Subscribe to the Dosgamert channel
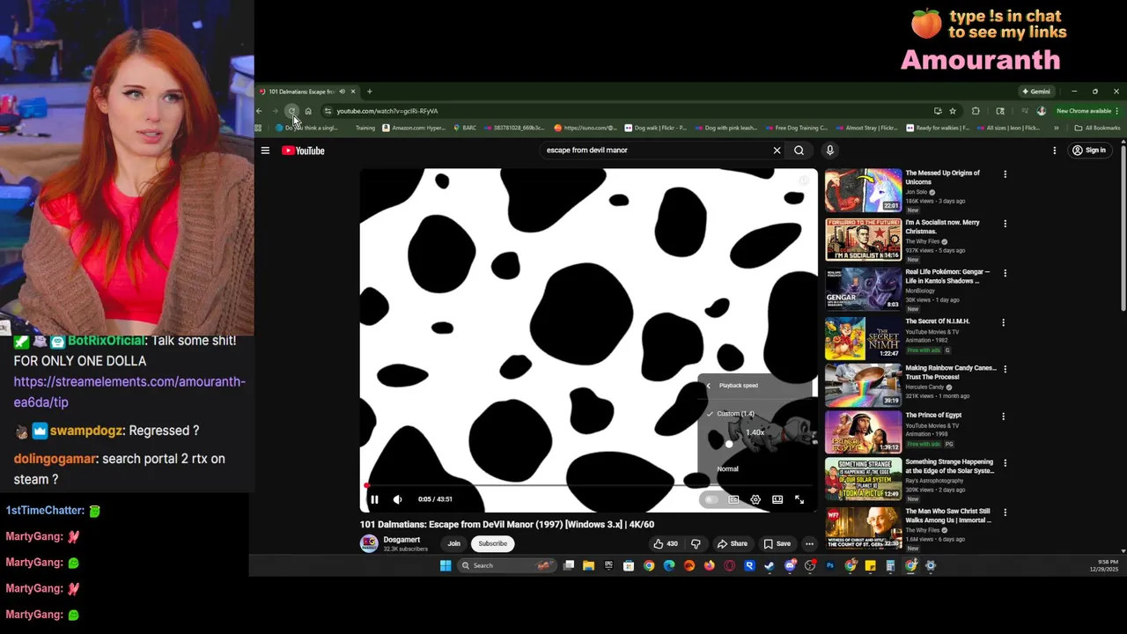The image size is (1127, 634). [492, 543]
